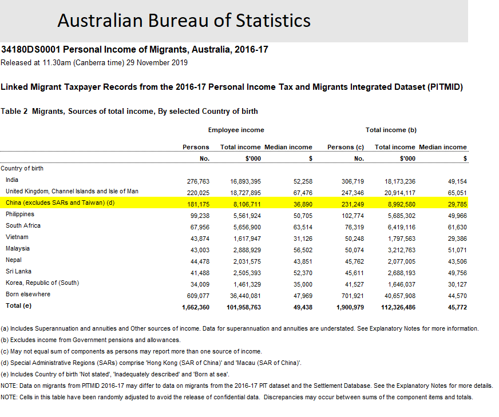
Task: Click the release date line text
Action: pos(94,63)
